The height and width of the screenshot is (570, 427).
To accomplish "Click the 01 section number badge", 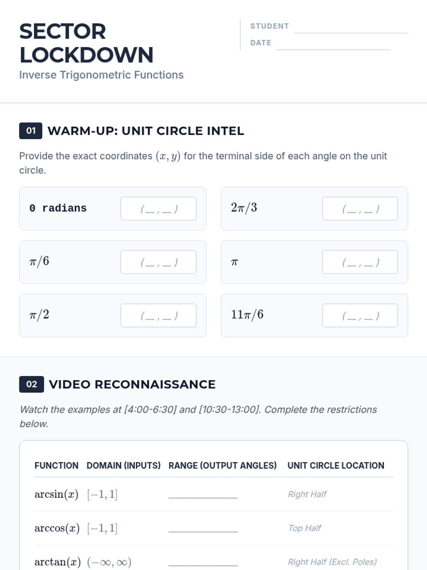I will pos(31,131).
